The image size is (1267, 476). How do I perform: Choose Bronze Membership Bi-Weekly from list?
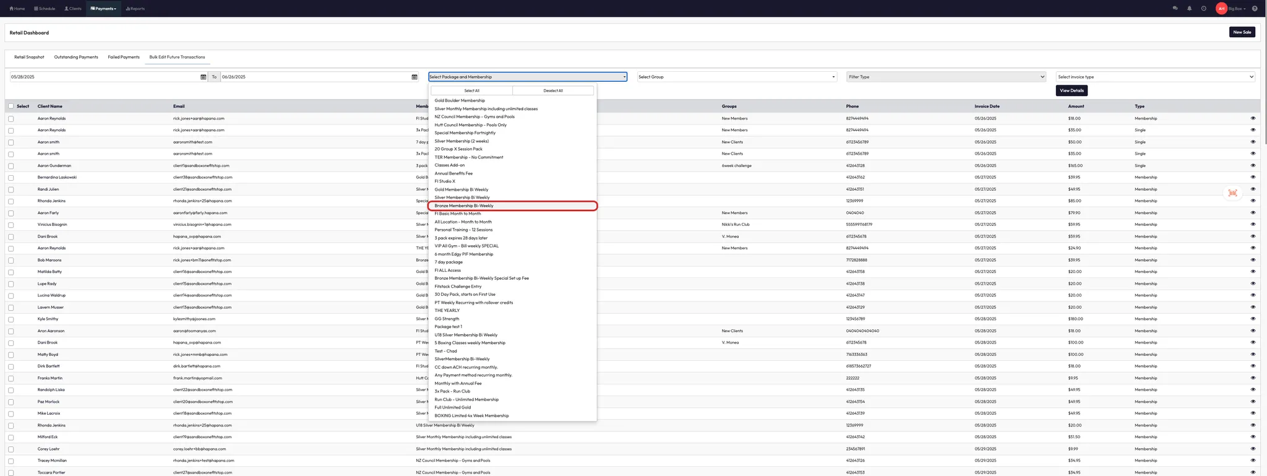(x=464, y=206)
